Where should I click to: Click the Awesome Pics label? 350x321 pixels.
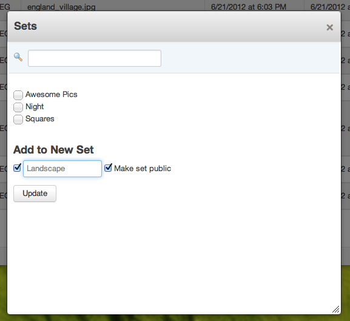click(x=52, y=95)
